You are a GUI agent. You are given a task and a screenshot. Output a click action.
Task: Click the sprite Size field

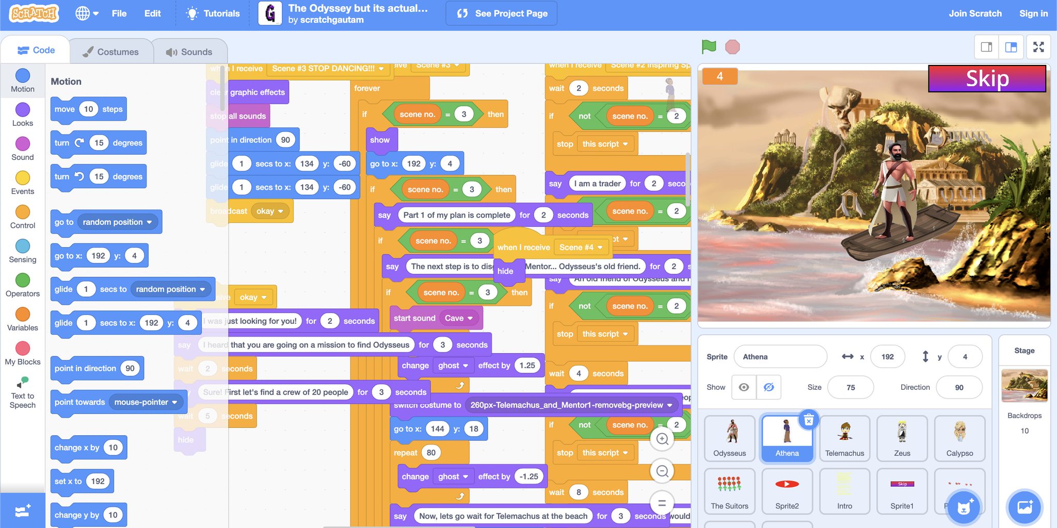[851, 387]
